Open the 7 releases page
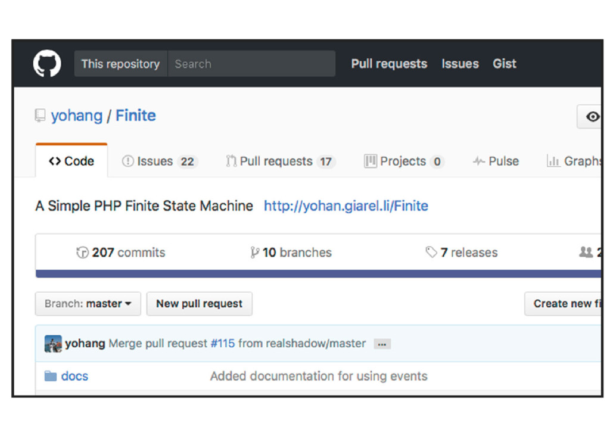Screen dimensions: 610x445 [x=462, y=253]
